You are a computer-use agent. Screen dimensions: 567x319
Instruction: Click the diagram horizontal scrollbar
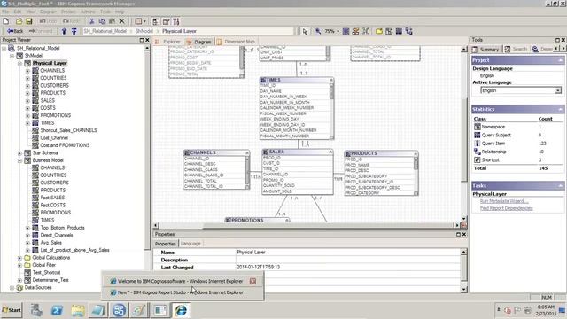[x=307, y=225]
